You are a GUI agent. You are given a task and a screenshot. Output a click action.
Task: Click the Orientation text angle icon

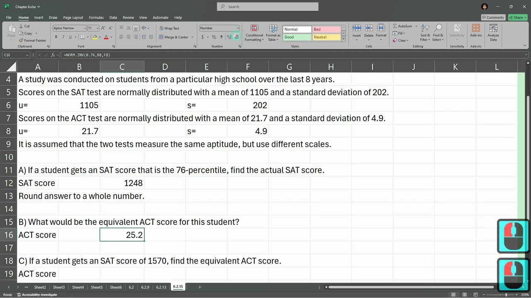pos(144,28)
